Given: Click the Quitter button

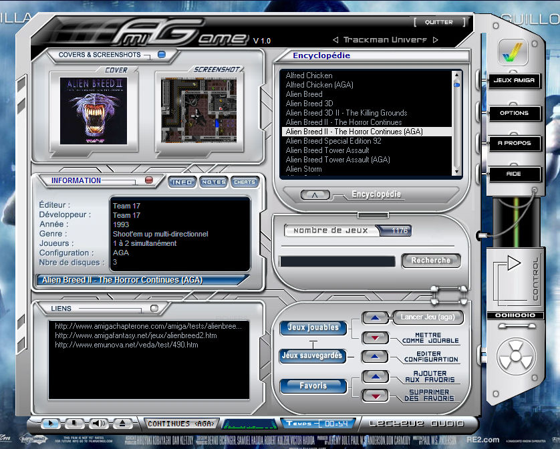Looking at the screenshot, I should coord(439,22).
